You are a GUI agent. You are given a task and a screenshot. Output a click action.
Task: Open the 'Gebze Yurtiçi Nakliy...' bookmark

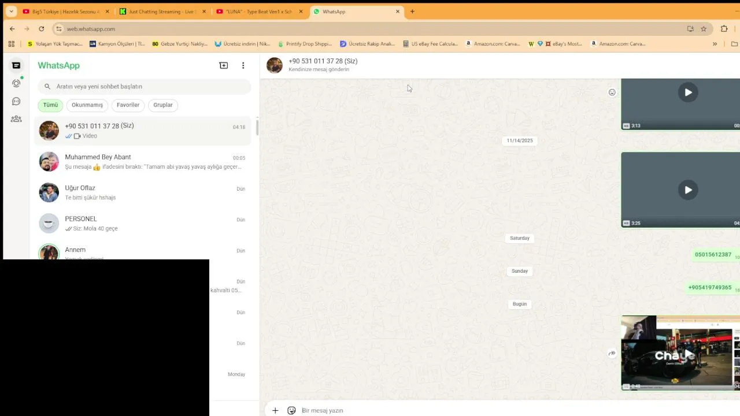coord(180,44)
